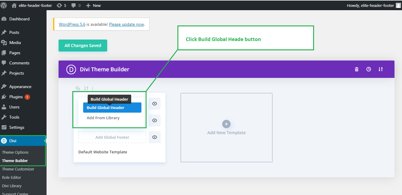Click the duplicate icon above the Default Website Template card
This screenshot has height=195, width=402.
78,88
